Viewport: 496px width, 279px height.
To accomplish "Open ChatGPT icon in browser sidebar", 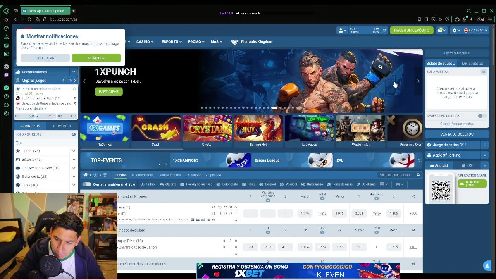I will click(x=6, y=67).
